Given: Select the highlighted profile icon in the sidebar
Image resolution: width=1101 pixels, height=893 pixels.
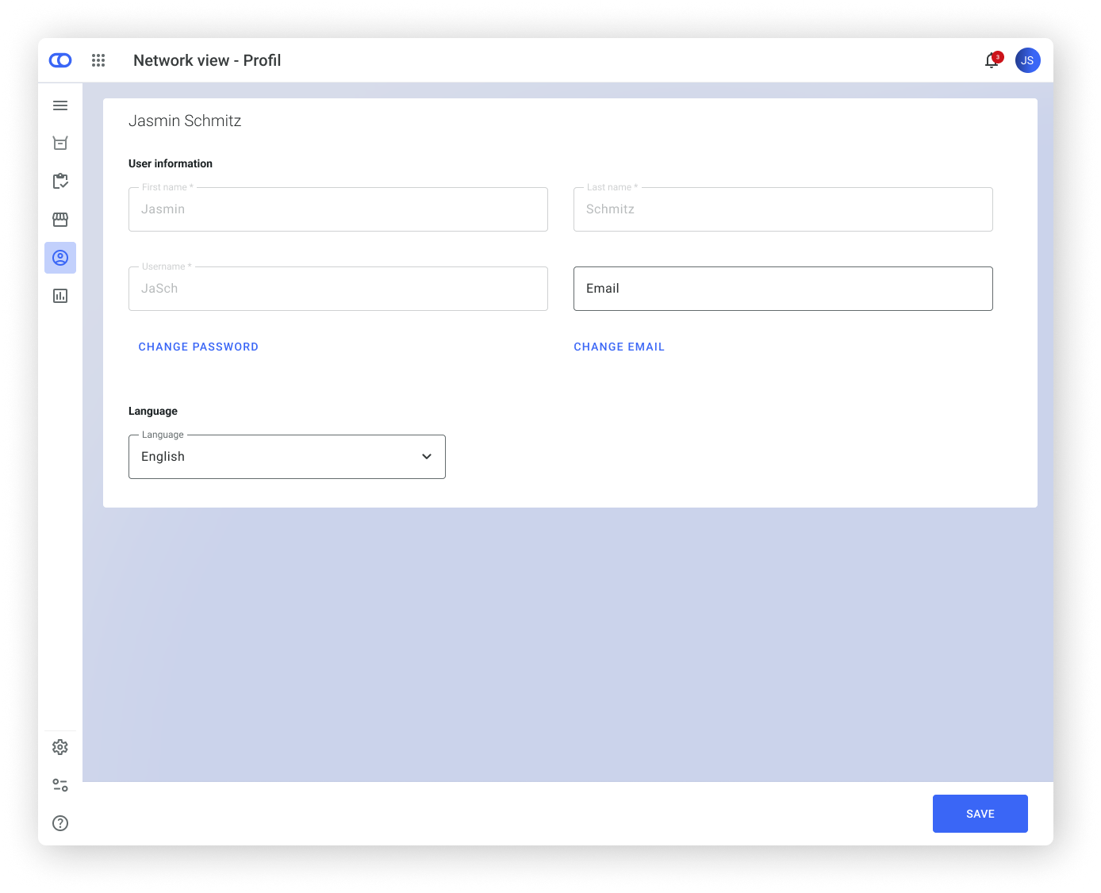Looking at the screenshot, I should (x=60, y=257).
